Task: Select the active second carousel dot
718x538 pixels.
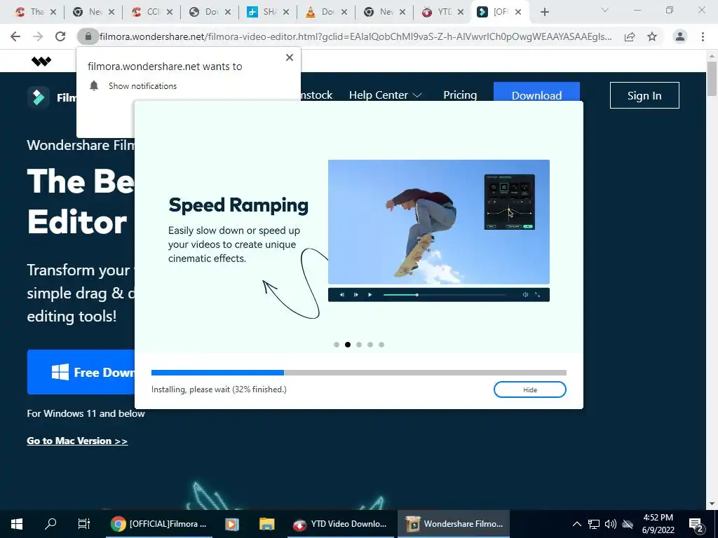Action: point(348,345)
